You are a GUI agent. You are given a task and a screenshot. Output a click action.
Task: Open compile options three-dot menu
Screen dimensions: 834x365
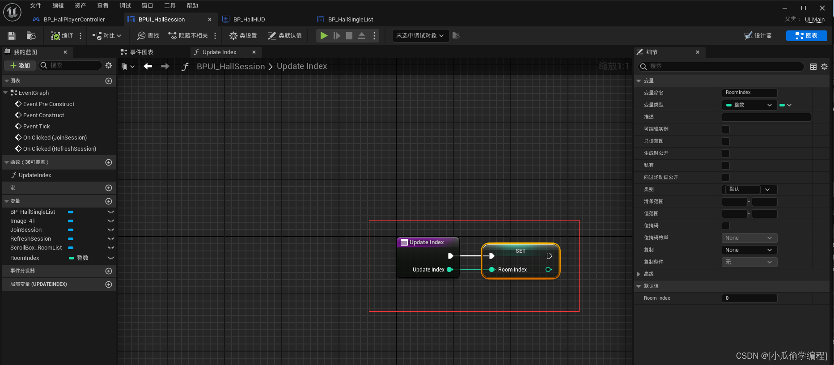tap(80, 36)
